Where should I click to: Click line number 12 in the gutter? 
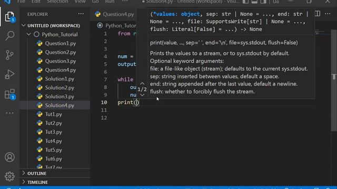(104, 118)
